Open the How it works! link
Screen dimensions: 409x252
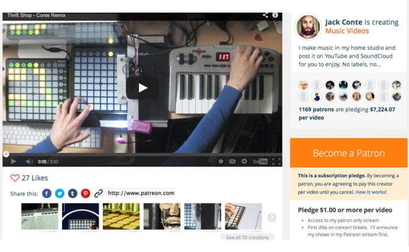(371, 192)
